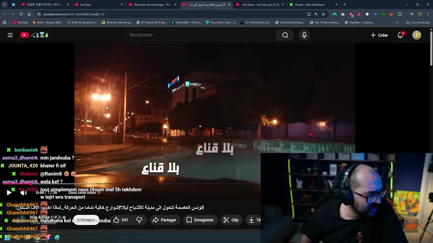Switch to the LinkedIn pinned tab
This screenshot has height=243, width=433.
pos(14,5)
